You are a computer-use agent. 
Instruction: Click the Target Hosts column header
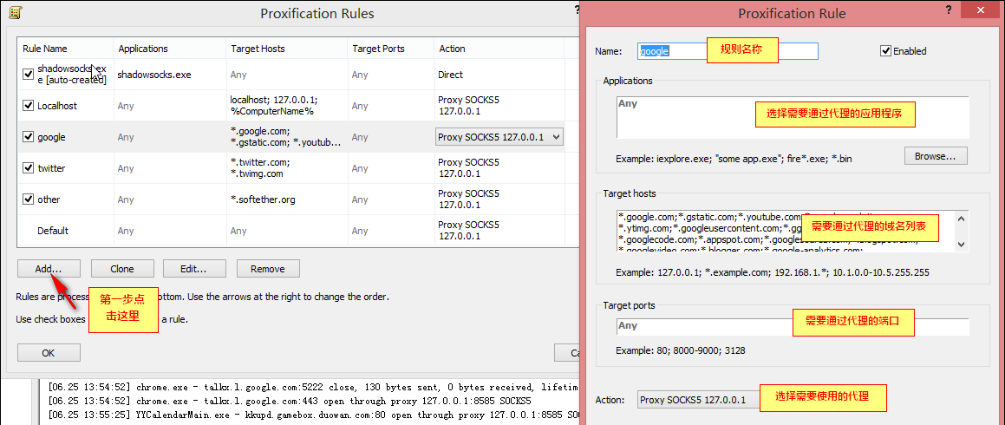pyautogui.click(x=286, y=49)
